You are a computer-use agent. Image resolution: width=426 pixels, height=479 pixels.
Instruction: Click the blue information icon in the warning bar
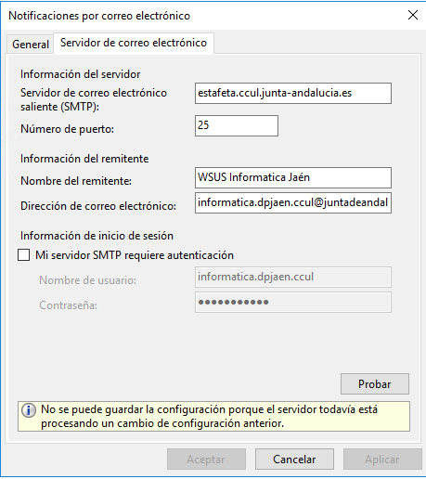tap(29, 410)
